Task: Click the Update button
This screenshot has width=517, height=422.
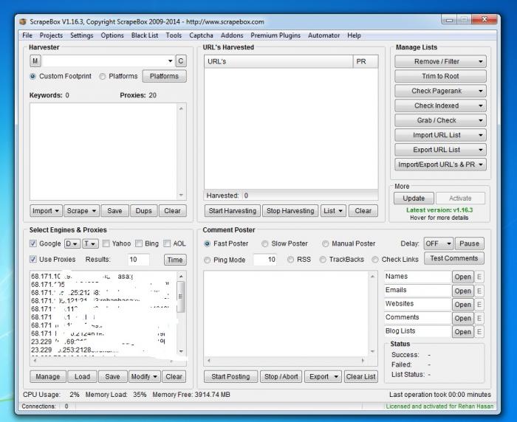Action: click(414, 198)
